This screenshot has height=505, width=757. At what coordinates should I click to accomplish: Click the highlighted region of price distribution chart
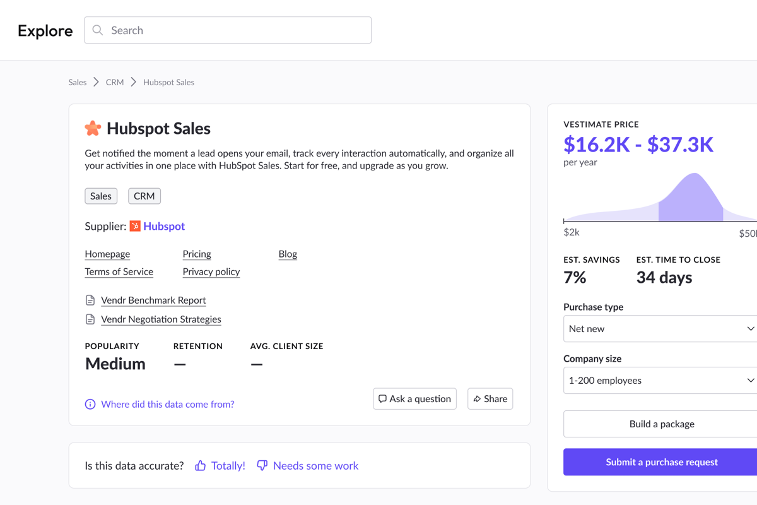point(691,198)
